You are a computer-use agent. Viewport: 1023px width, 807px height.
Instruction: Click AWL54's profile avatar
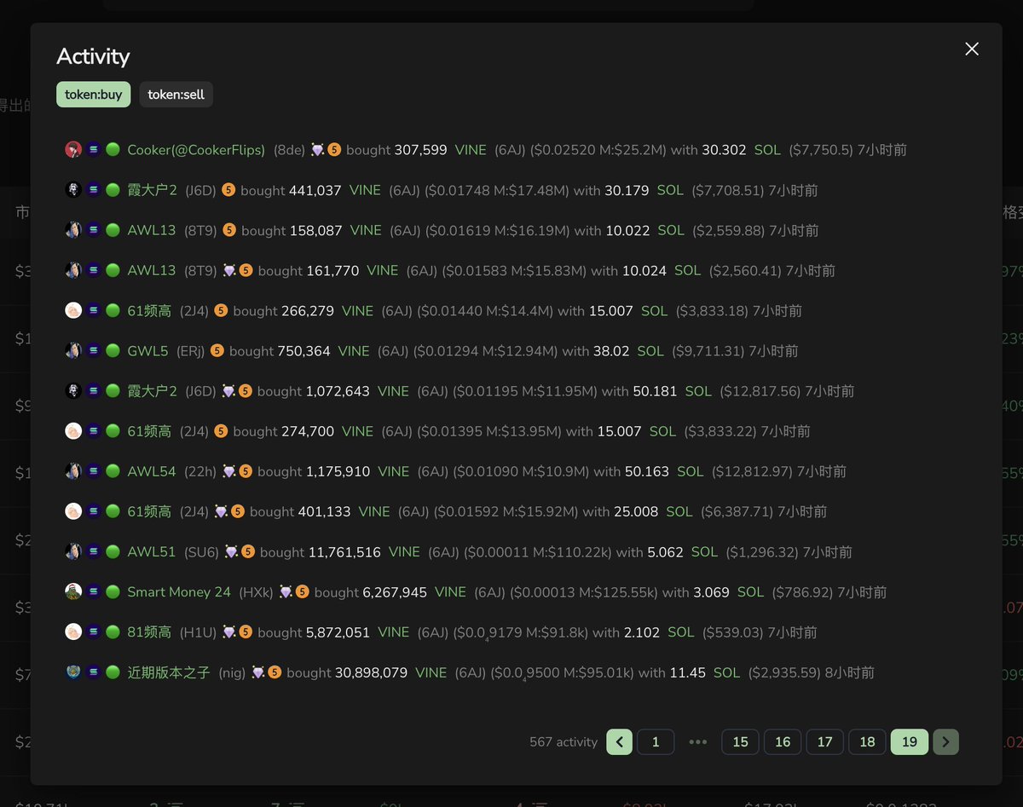(72, 470)
